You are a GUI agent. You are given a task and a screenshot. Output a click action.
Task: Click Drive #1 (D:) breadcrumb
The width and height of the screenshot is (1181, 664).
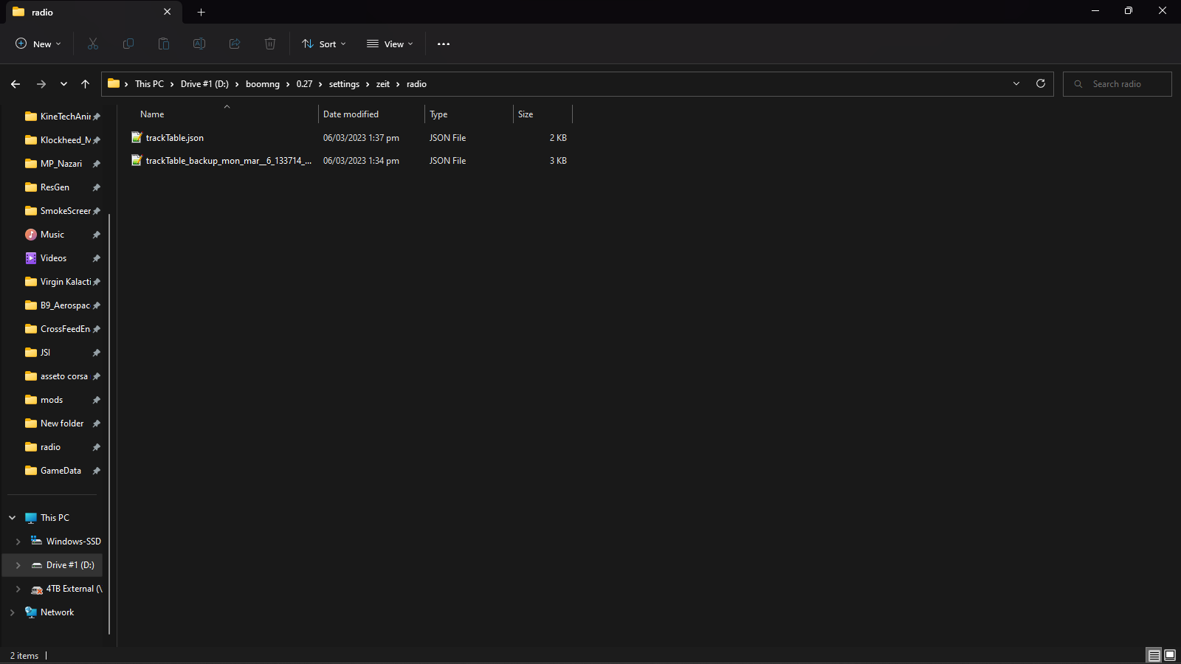pos(204,84)
